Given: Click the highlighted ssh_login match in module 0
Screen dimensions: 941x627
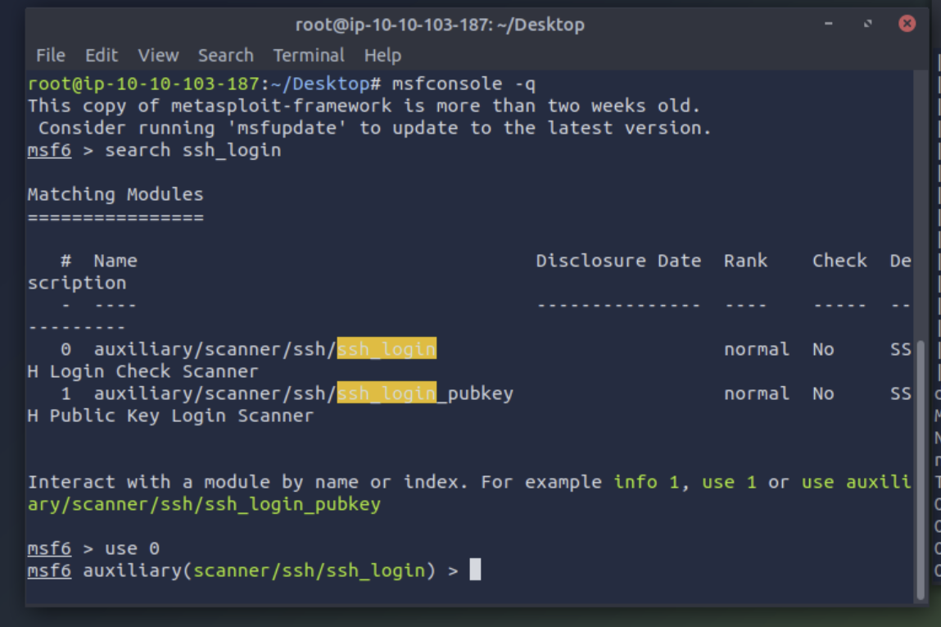Looking at the screenshot, I should click(386, 348).
